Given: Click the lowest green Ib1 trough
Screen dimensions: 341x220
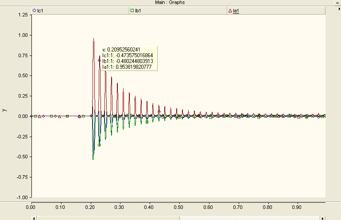Looking at the screenshot, I should tap(93, 159).
